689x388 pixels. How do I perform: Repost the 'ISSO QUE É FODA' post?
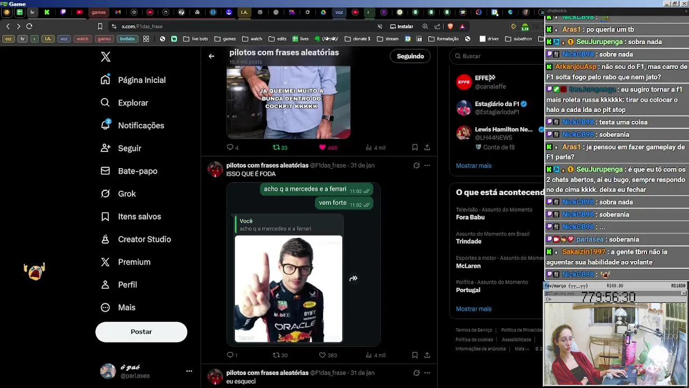[276, 355]
